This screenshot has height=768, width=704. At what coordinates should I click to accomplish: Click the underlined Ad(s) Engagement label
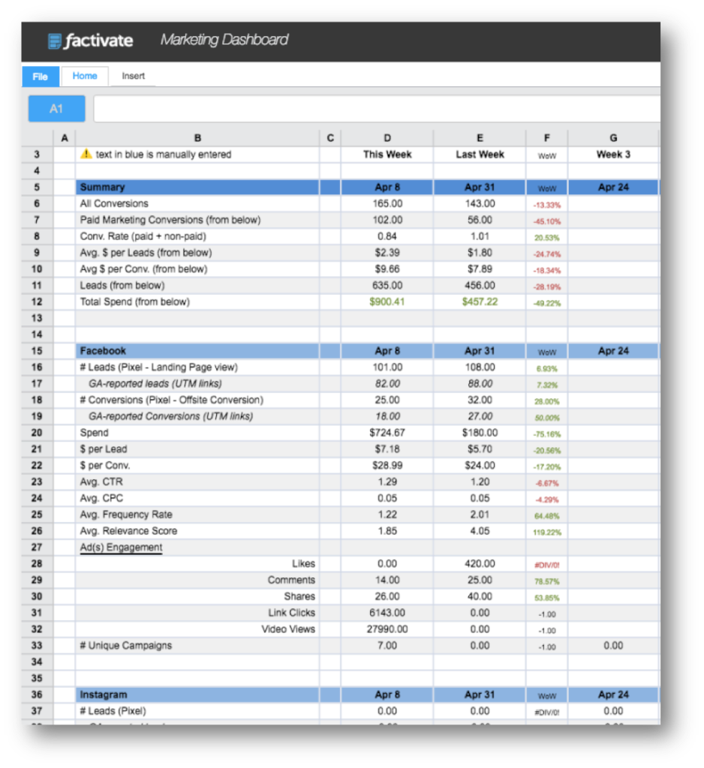(x=109, y=546)
